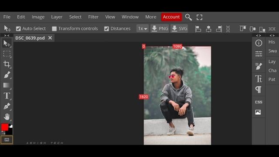This screenshot has width=279, height=157.
Task: Toggle fullscreen mode icon
Action: [x=200, y=17]
